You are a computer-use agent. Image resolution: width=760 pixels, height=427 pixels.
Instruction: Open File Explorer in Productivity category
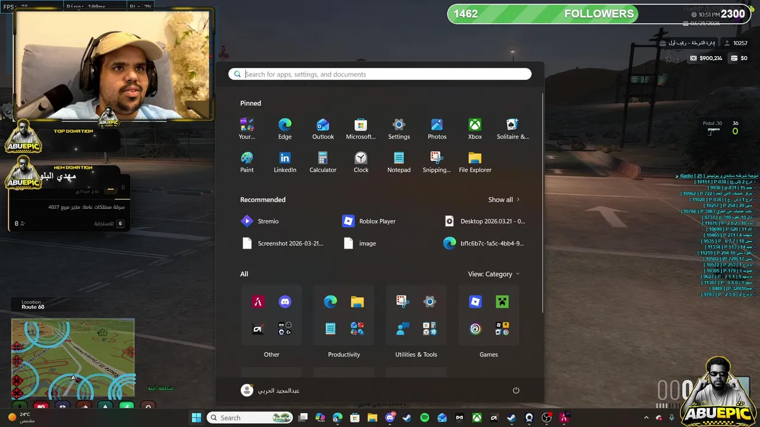coord(357,302)
